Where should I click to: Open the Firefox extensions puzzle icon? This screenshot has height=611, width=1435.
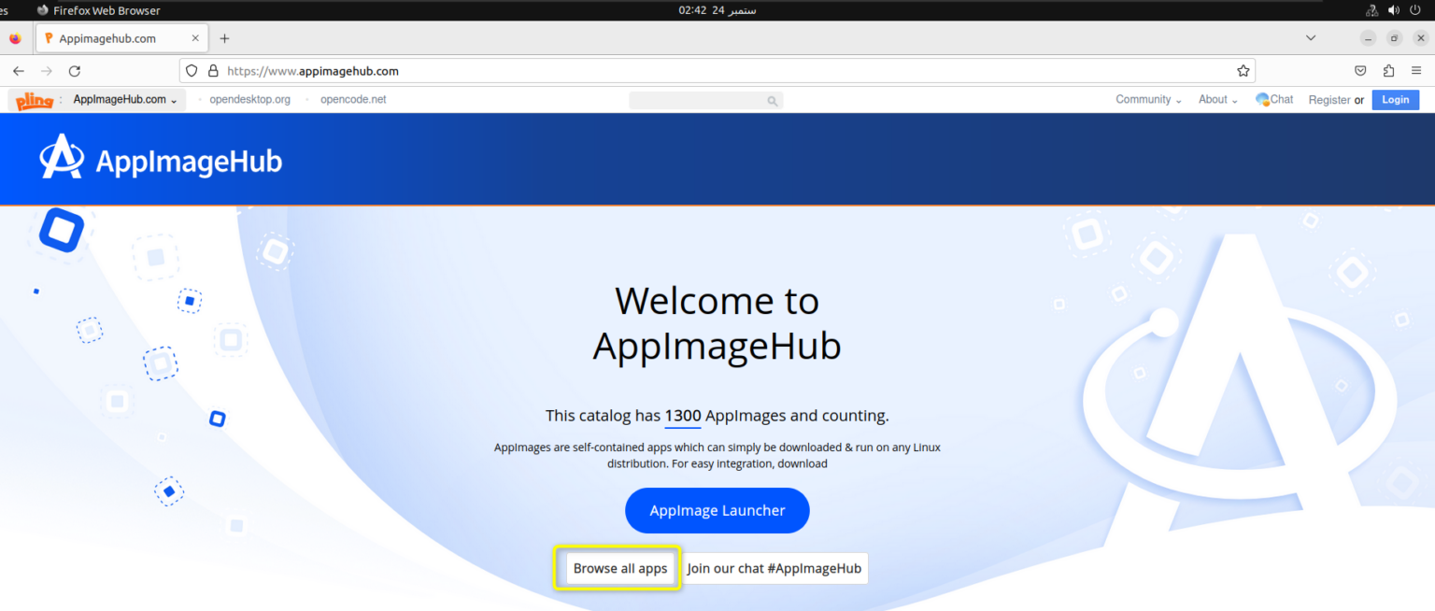click(1387, 70)
